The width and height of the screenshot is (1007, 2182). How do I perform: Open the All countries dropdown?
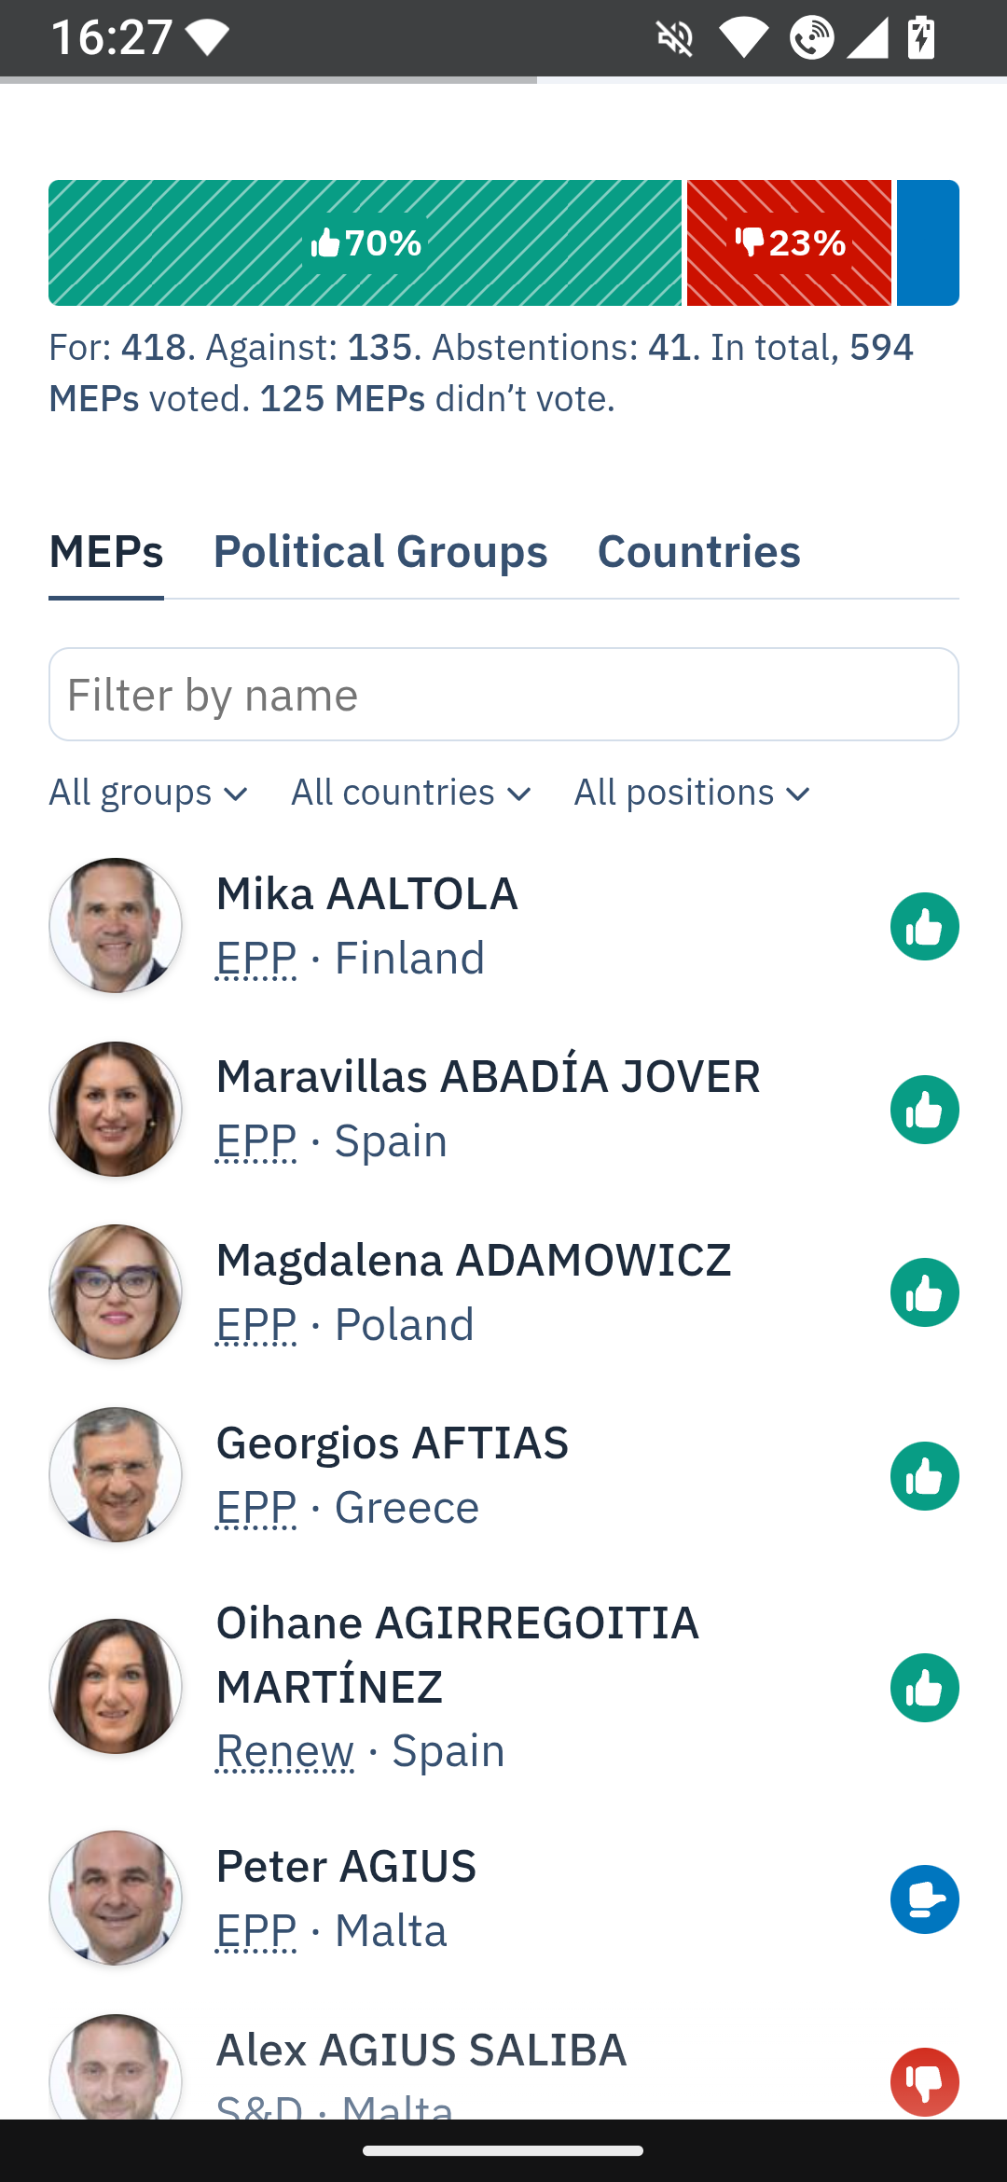coord(410,794)
